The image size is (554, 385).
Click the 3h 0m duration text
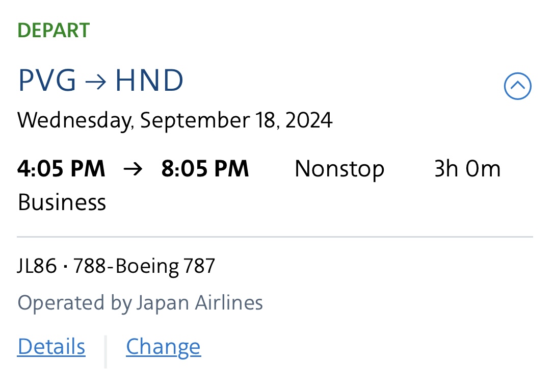467,169
